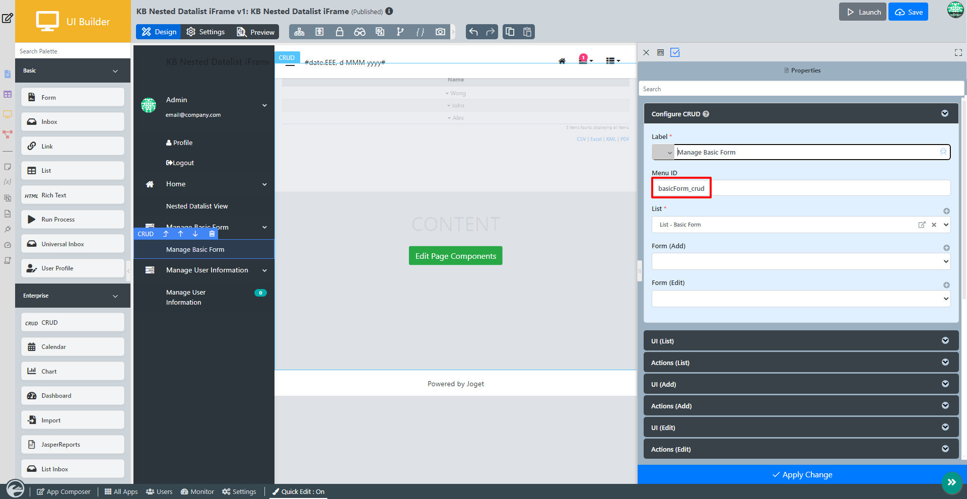Viewport: 967px width, 499px height.
Task: Click the paste clipboard icon
Action: click(x=527, y=32)
